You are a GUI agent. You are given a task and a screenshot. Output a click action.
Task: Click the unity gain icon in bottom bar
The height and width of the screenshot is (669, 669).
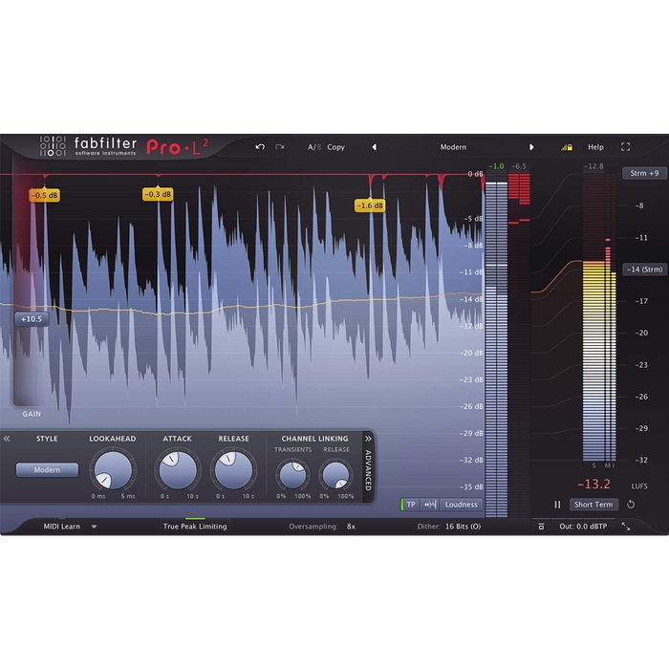[542, 527]
